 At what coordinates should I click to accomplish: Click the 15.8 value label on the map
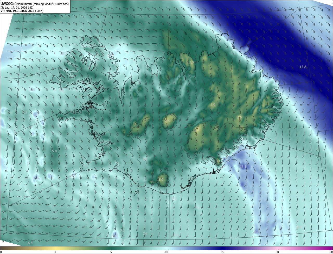pyautogui.click(x=303, y=67)
